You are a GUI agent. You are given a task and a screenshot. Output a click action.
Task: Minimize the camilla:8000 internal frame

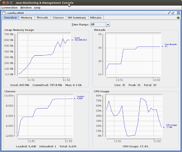point(169,13)
